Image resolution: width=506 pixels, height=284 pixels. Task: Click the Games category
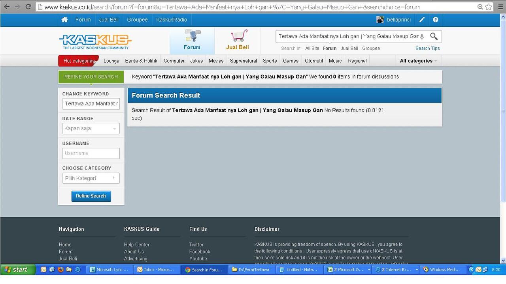pyautogui.click(x=291, y=61)
